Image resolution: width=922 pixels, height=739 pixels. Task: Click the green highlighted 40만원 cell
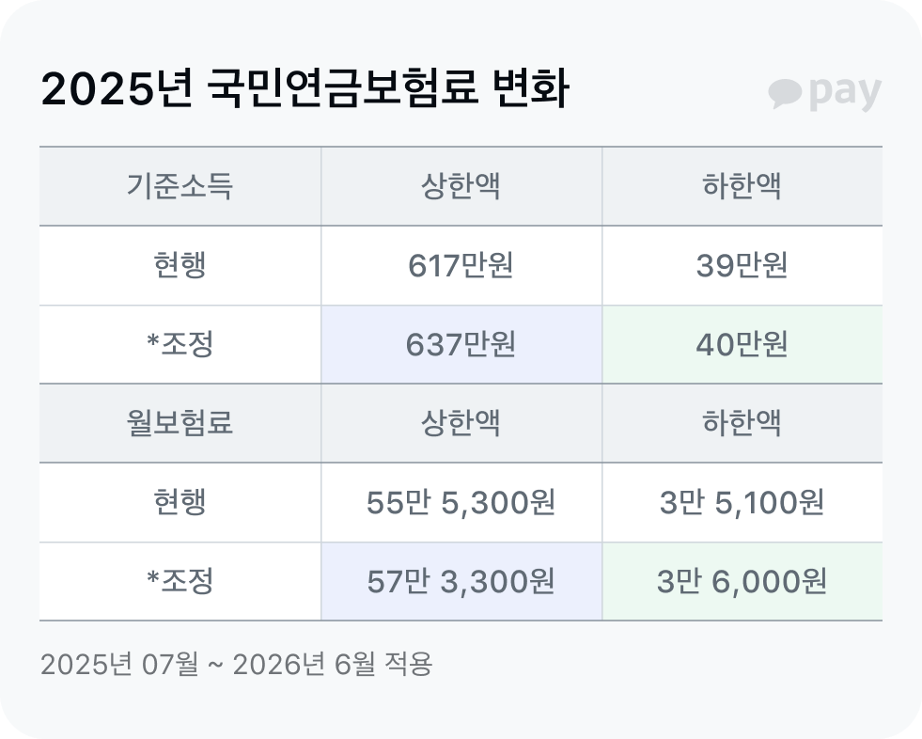742,345
